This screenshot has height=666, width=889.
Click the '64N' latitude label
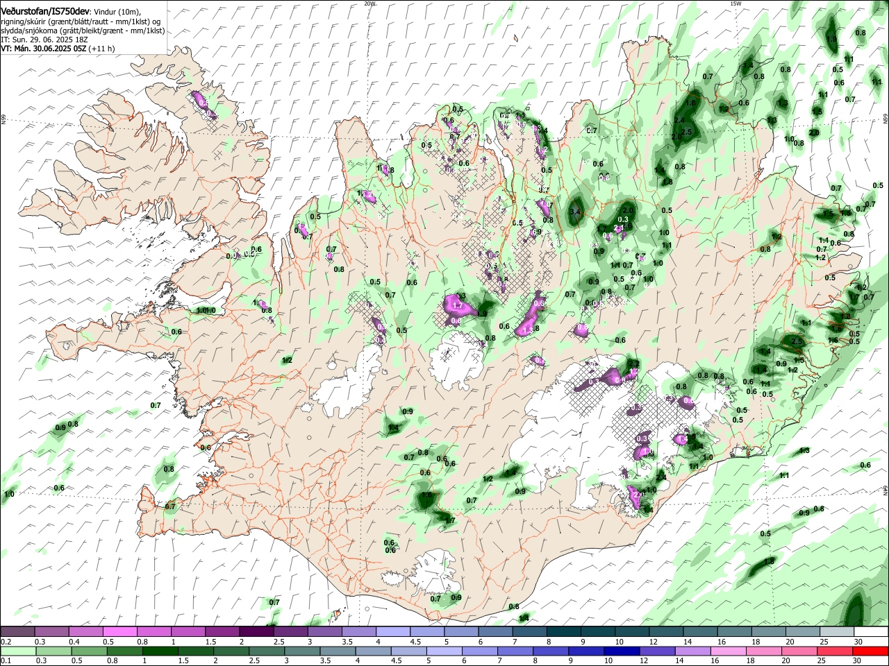click(x=886, y=490)
